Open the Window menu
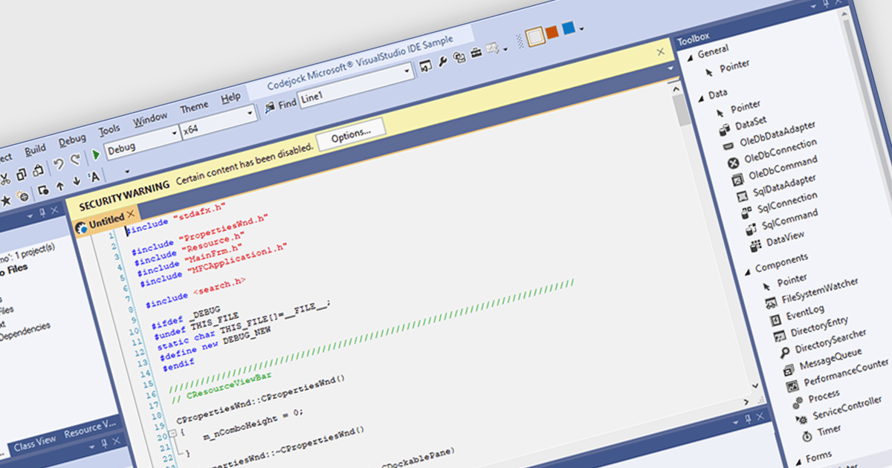 [x=150, y=119]
